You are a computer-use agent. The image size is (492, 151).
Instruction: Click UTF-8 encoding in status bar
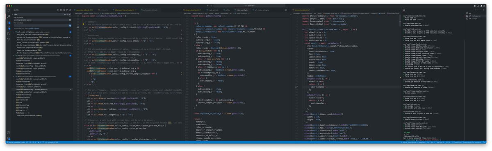[448, 142]
